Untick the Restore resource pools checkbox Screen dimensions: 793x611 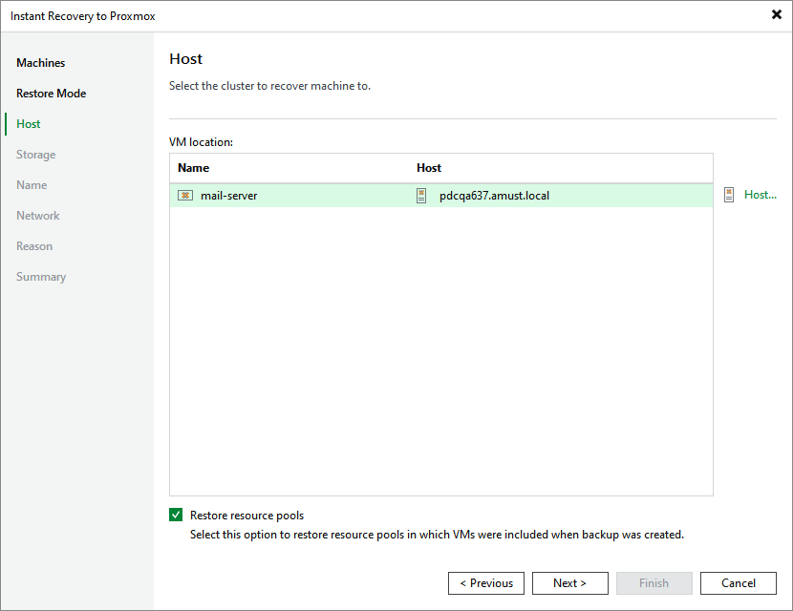point(176,515)
